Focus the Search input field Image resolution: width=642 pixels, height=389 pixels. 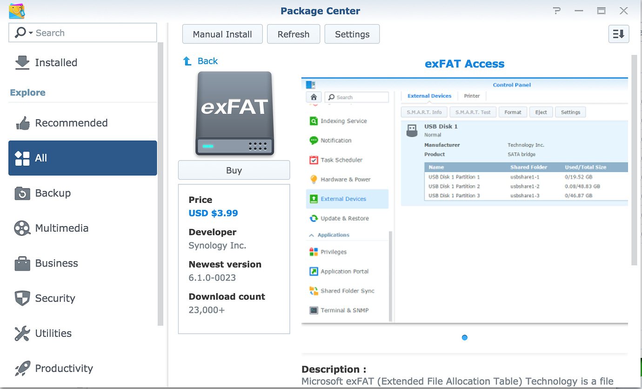83,33
